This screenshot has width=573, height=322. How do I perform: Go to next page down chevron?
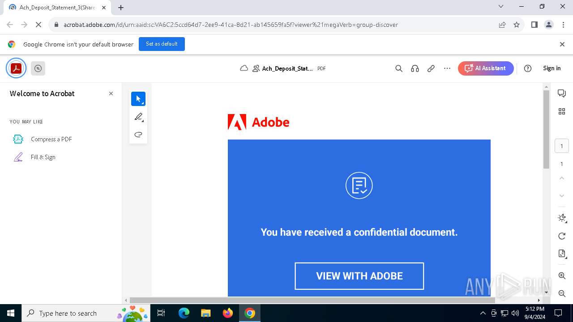(x=562, y=196)
